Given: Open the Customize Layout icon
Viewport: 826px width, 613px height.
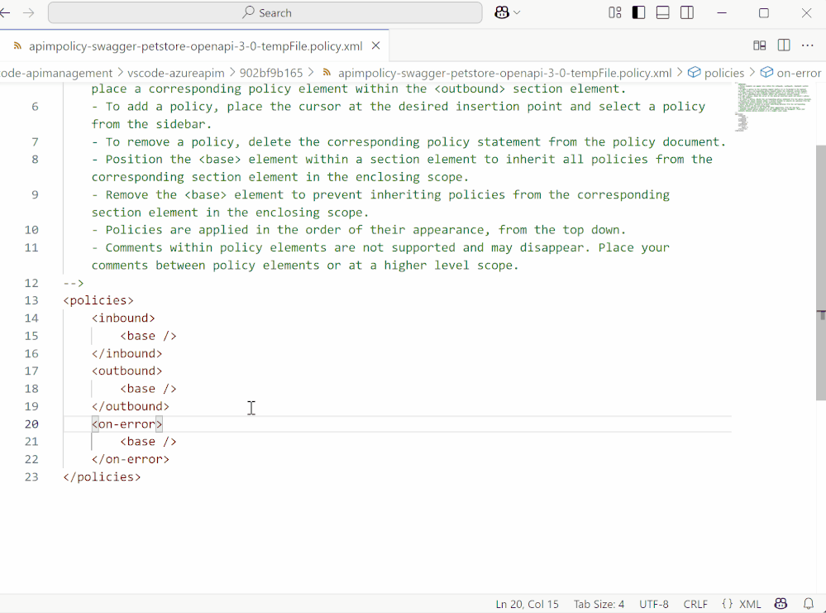Looking at the screenshot, I should click(x=615, y=12).
